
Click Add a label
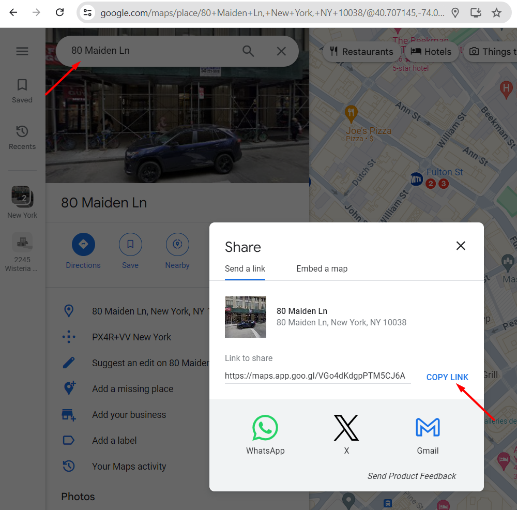[114, 440]
